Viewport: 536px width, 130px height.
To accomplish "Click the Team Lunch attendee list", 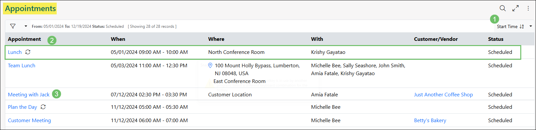I will pos(358,70).
